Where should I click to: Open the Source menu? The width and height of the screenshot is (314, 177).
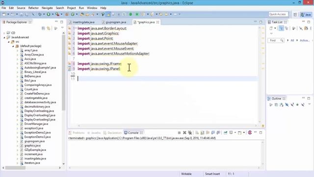pos(21,8)
